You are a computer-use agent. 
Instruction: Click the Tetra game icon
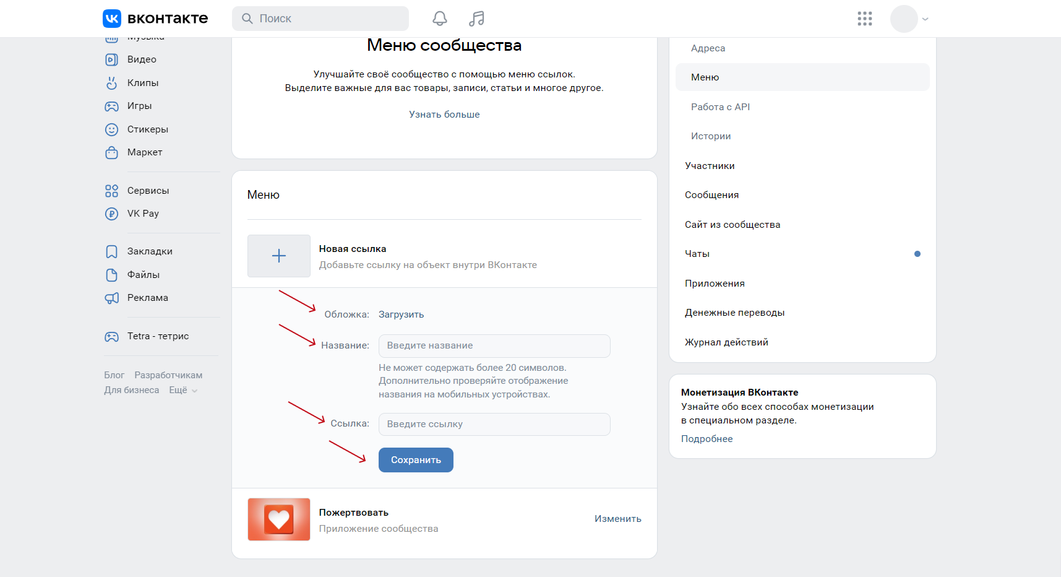(111, 336)
